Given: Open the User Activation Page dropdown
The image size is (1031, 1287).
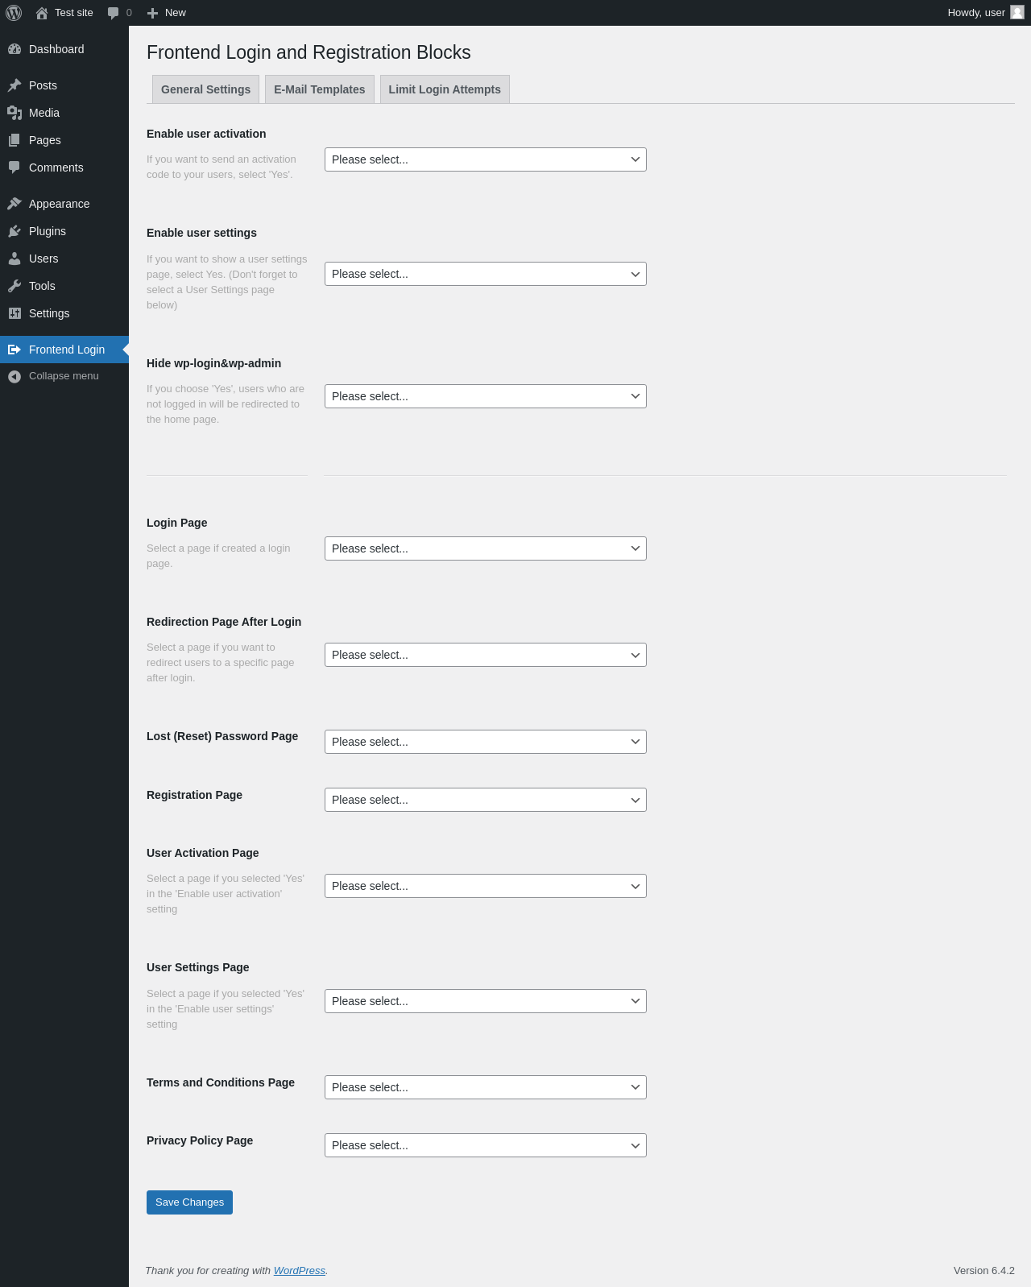Looking at the screenshot, I should click(x=486, y=886).
